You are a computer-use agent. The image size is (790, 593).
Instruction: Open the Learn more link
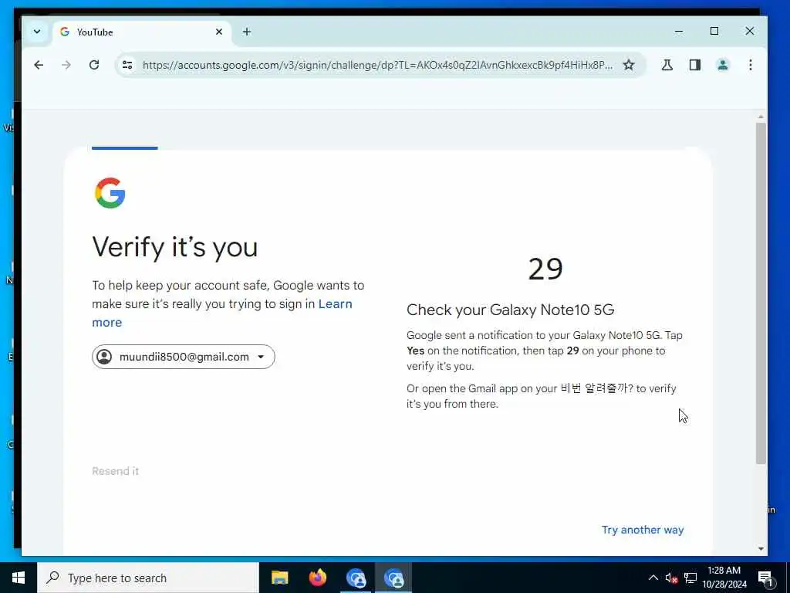coord(222,313)
